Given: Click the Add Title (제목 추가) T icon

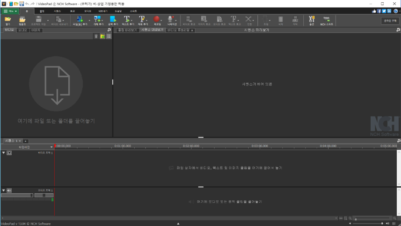Looking at the screenshot, I should click(142, 19).
